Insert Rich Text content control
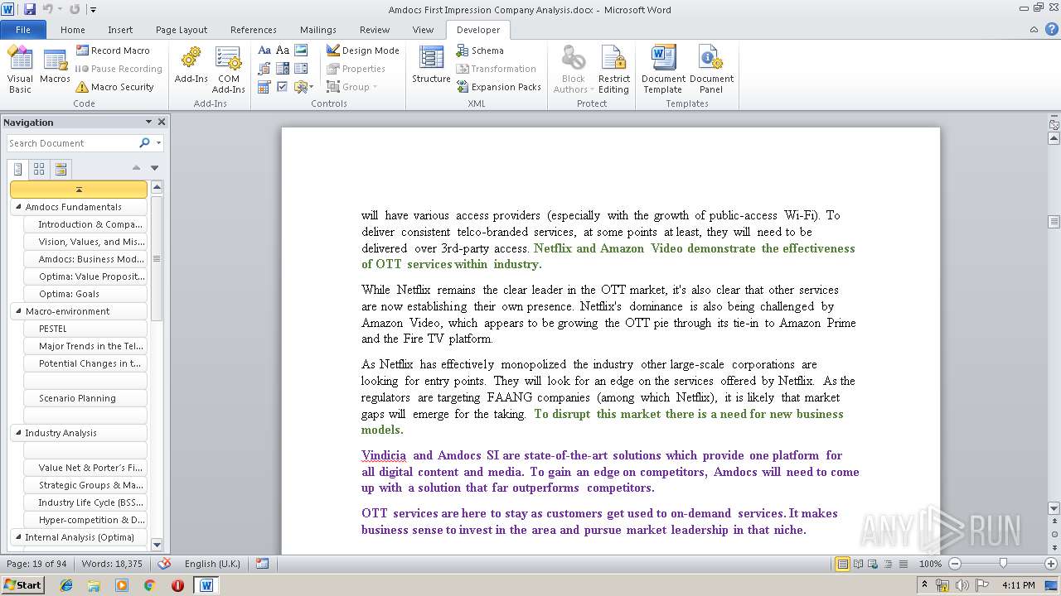This screenshot has width=1061, height=596. (x=264, y=50)
